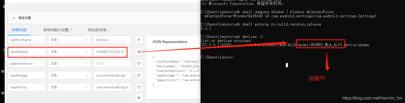Edit the Android value field
The width and height of the screenshot is (405, 103).
pos(112,40)
